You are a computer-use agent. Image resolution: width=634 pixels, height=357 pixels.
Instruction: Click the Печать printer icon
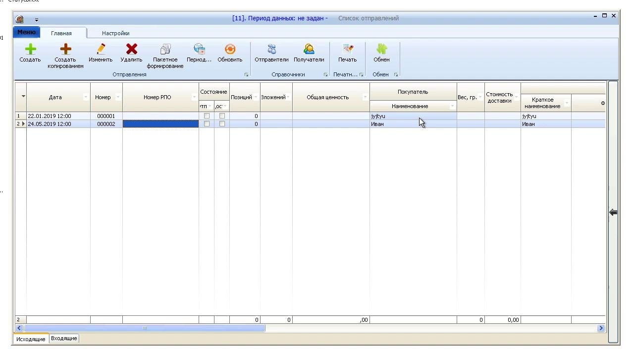tap(347, 49)
